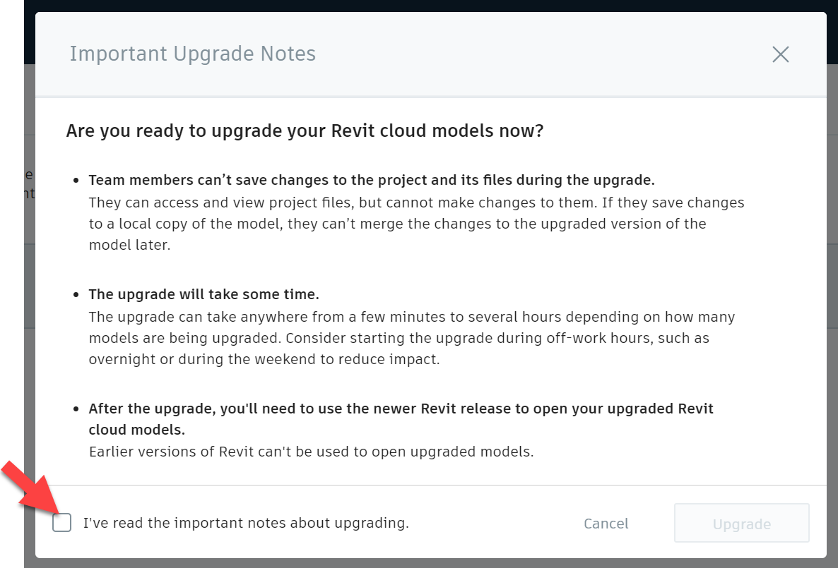Close the Important Upgrade Notes dialog
The width and height of the screenshot is (838, 568).
(x=780, y=54)
